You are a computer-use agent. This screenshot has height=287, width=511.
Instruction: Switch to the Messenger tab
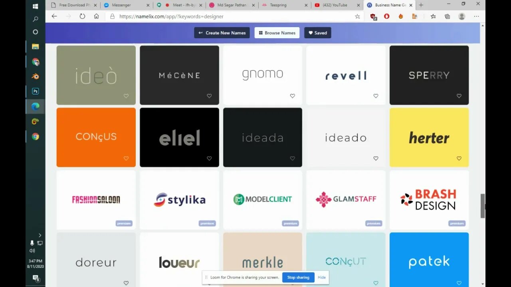pos(126,5)
